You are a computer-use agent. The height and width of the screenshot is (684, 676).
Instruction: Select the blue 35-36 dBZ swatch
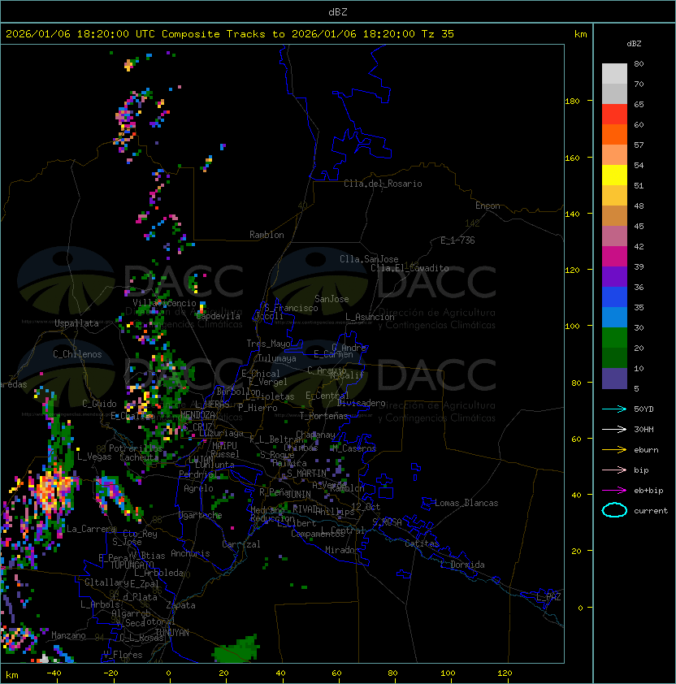tap(614, 297)
